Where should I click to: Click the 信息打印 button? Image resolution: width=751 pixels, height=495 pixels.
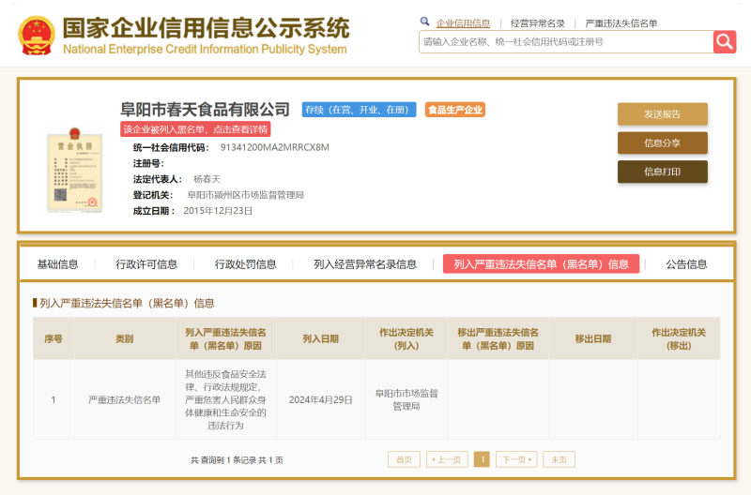pyautogui.click(x=662, y=172)
